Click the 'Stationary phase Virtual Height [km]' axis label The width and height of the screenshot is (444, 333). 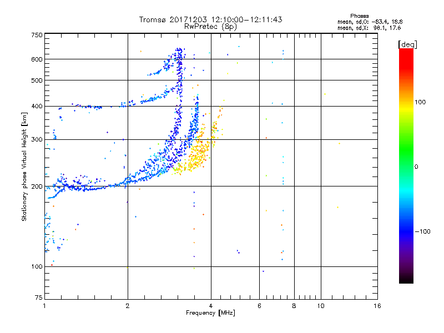tap(24, 167)
